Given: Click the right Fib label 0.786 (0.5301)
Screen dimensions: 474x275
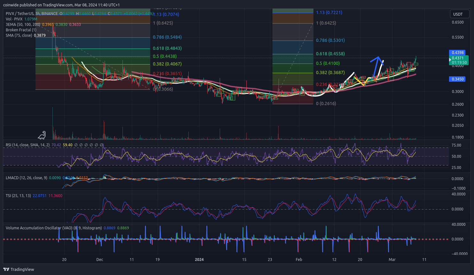Looking at the screenshot, I should pyautogui.click(x=330, y=40).
